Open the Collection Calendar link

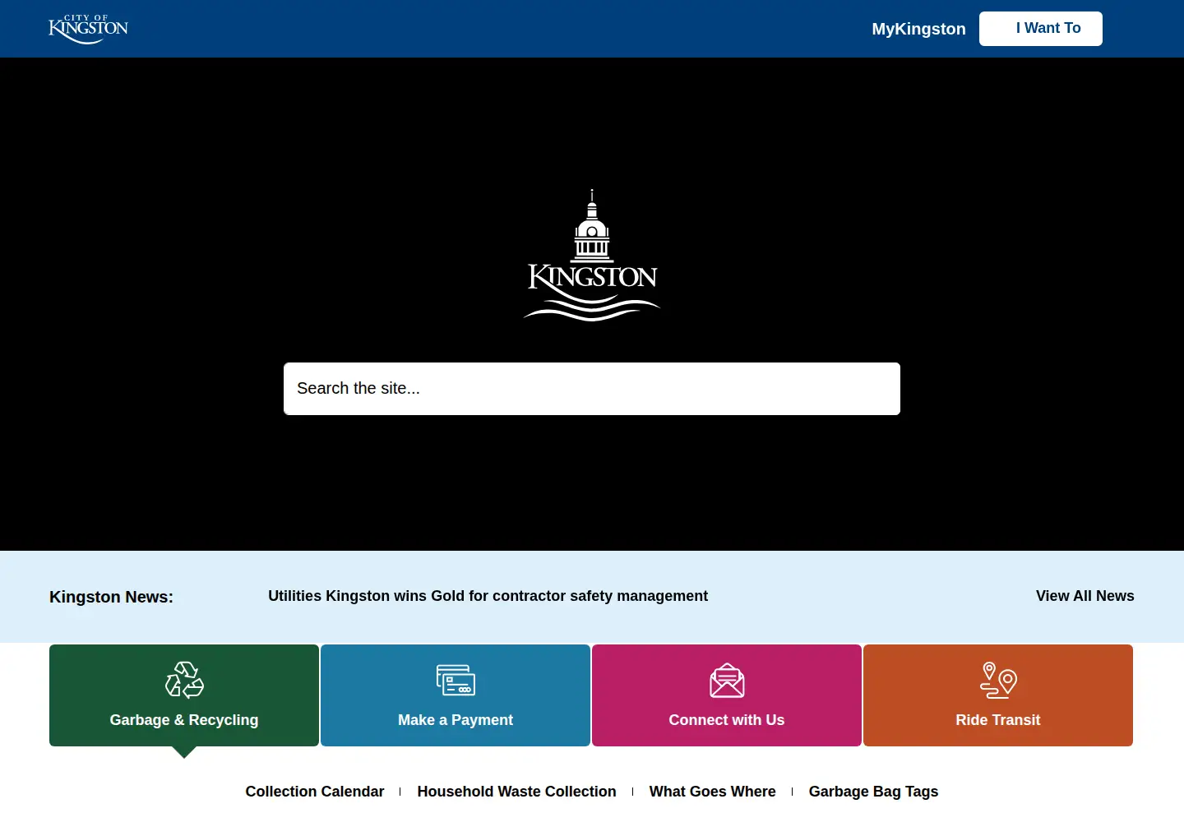pyautogui.click(x=315, y=792)
